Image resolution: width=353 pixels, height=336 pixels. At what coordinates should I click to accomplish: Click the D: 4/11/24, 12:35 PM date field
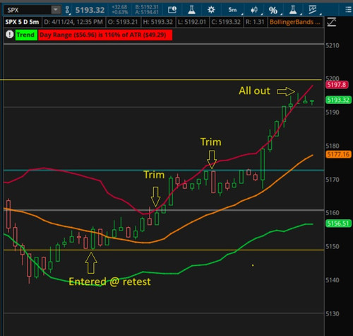point(73,22)
